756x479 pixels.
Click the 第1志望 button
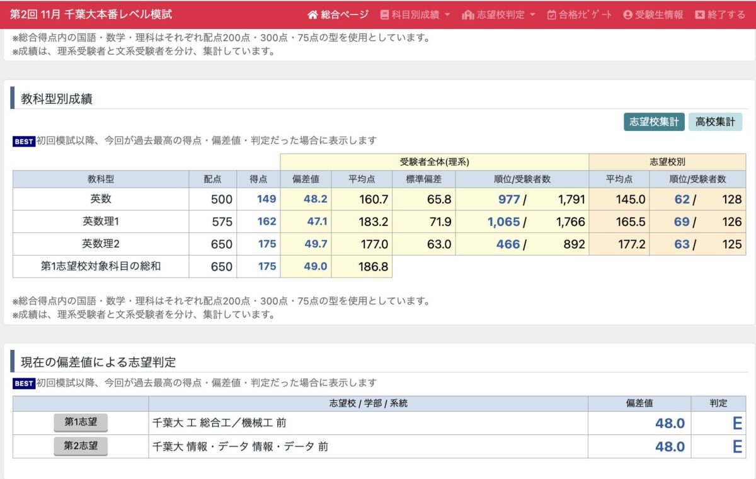point(81,422)
